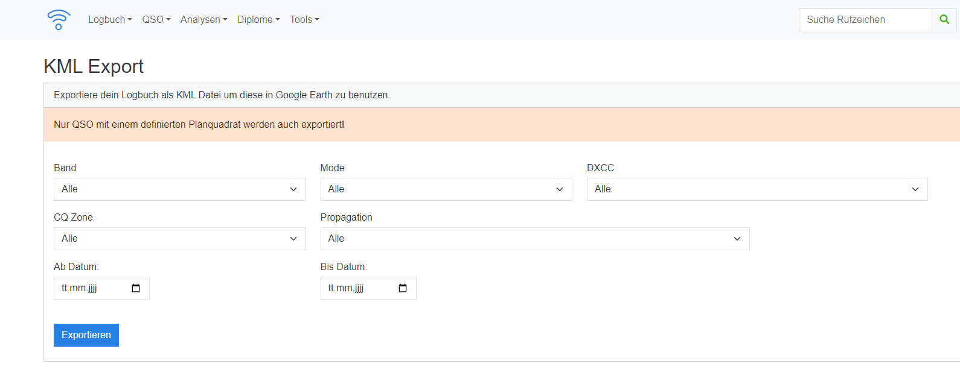Viewport: 960px width, 378px height.
Task: Open the Bis Datum calendar picker icon
Action: tap(403, 288)
